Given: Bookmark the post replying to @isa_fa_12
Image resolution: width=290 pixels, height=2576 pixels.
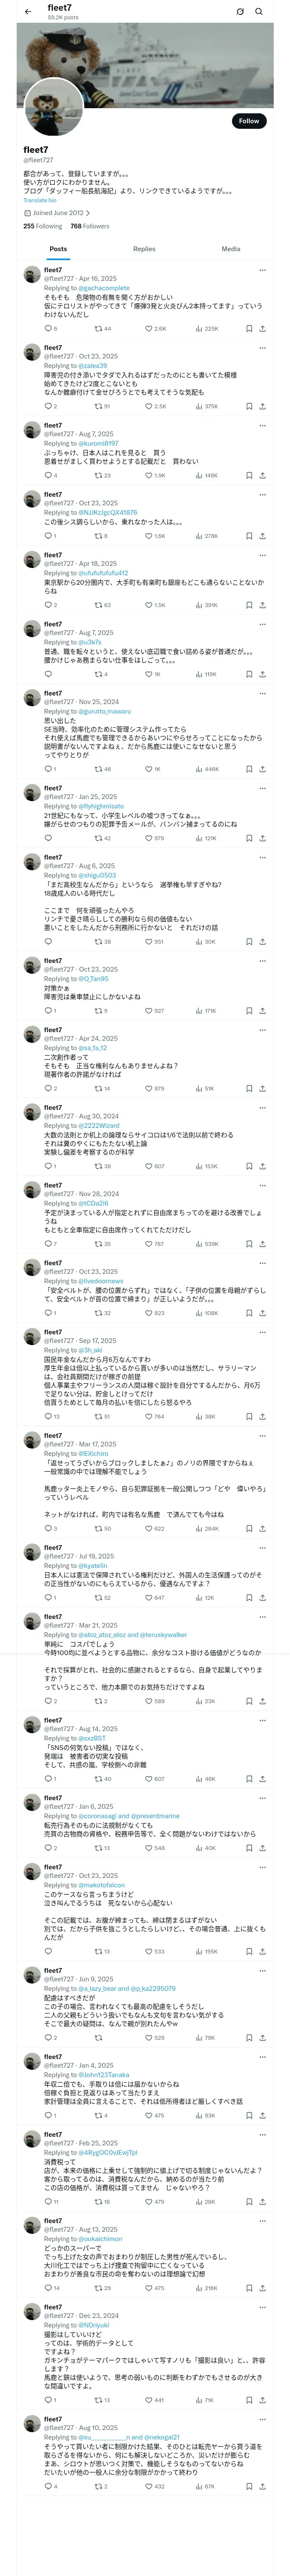Looking at the screenshot, I should [x=249, y=1089].
